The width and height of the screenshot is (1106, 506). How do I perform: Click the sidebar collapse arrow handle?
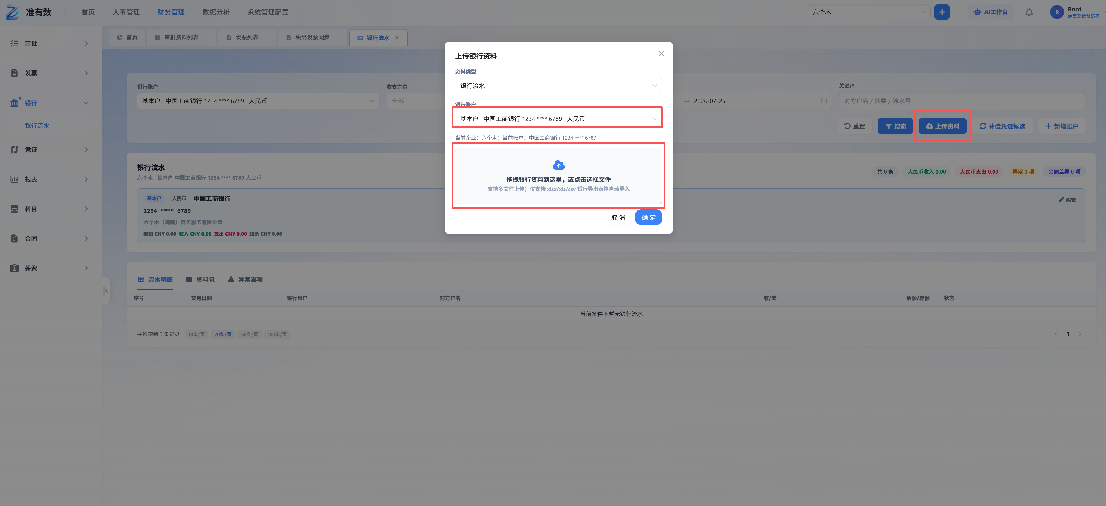coord(106,291)
